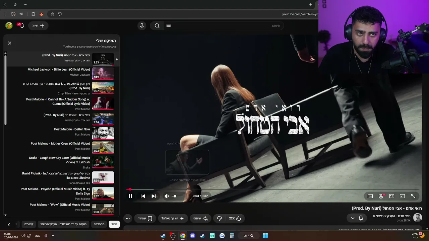
Task: Show more filter chips with arrow
Action: point(9,225)
